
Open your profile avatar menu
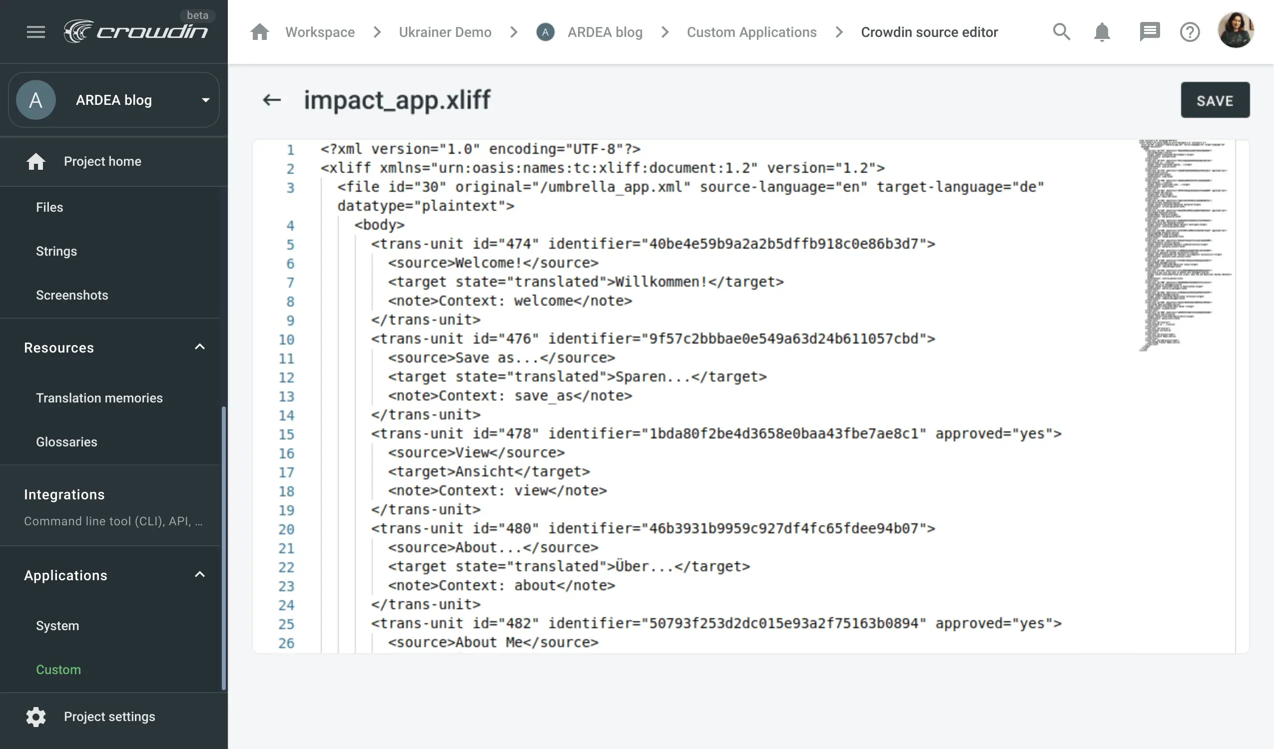point(1236,30)
